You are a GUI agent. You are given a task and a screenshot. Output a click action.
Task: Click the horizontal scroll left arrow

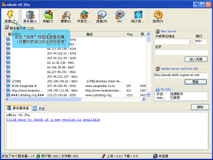[x=7, y=99]
